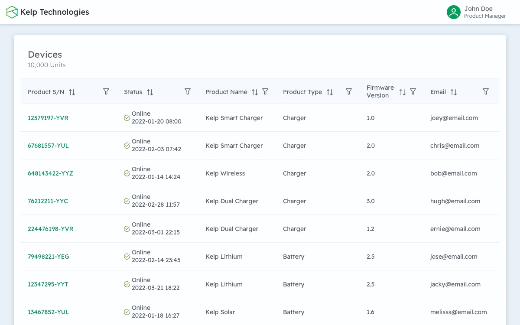Click the Devices heading
Viewport: 520px width, 325px height.
click(45, 55)
